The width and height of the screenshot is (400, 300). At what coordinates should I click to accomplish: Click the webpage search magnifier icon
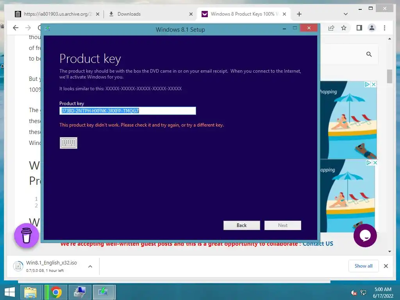click(x=369, y=54)
